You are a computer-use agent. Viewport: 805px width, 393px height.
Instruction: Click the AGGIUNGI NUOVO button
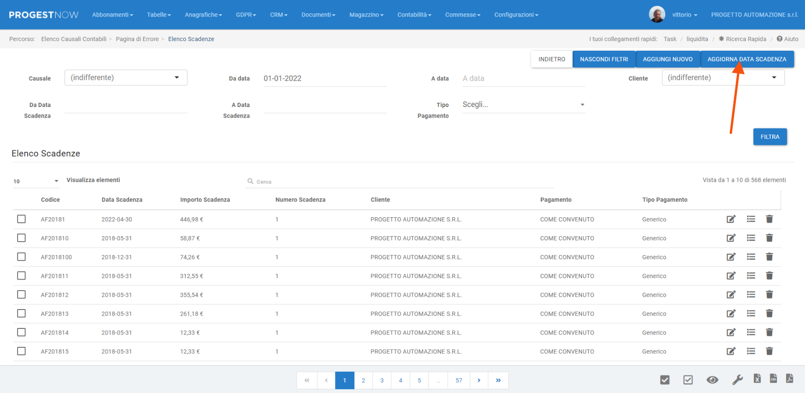pyautogui.click(x=668, y=59)
